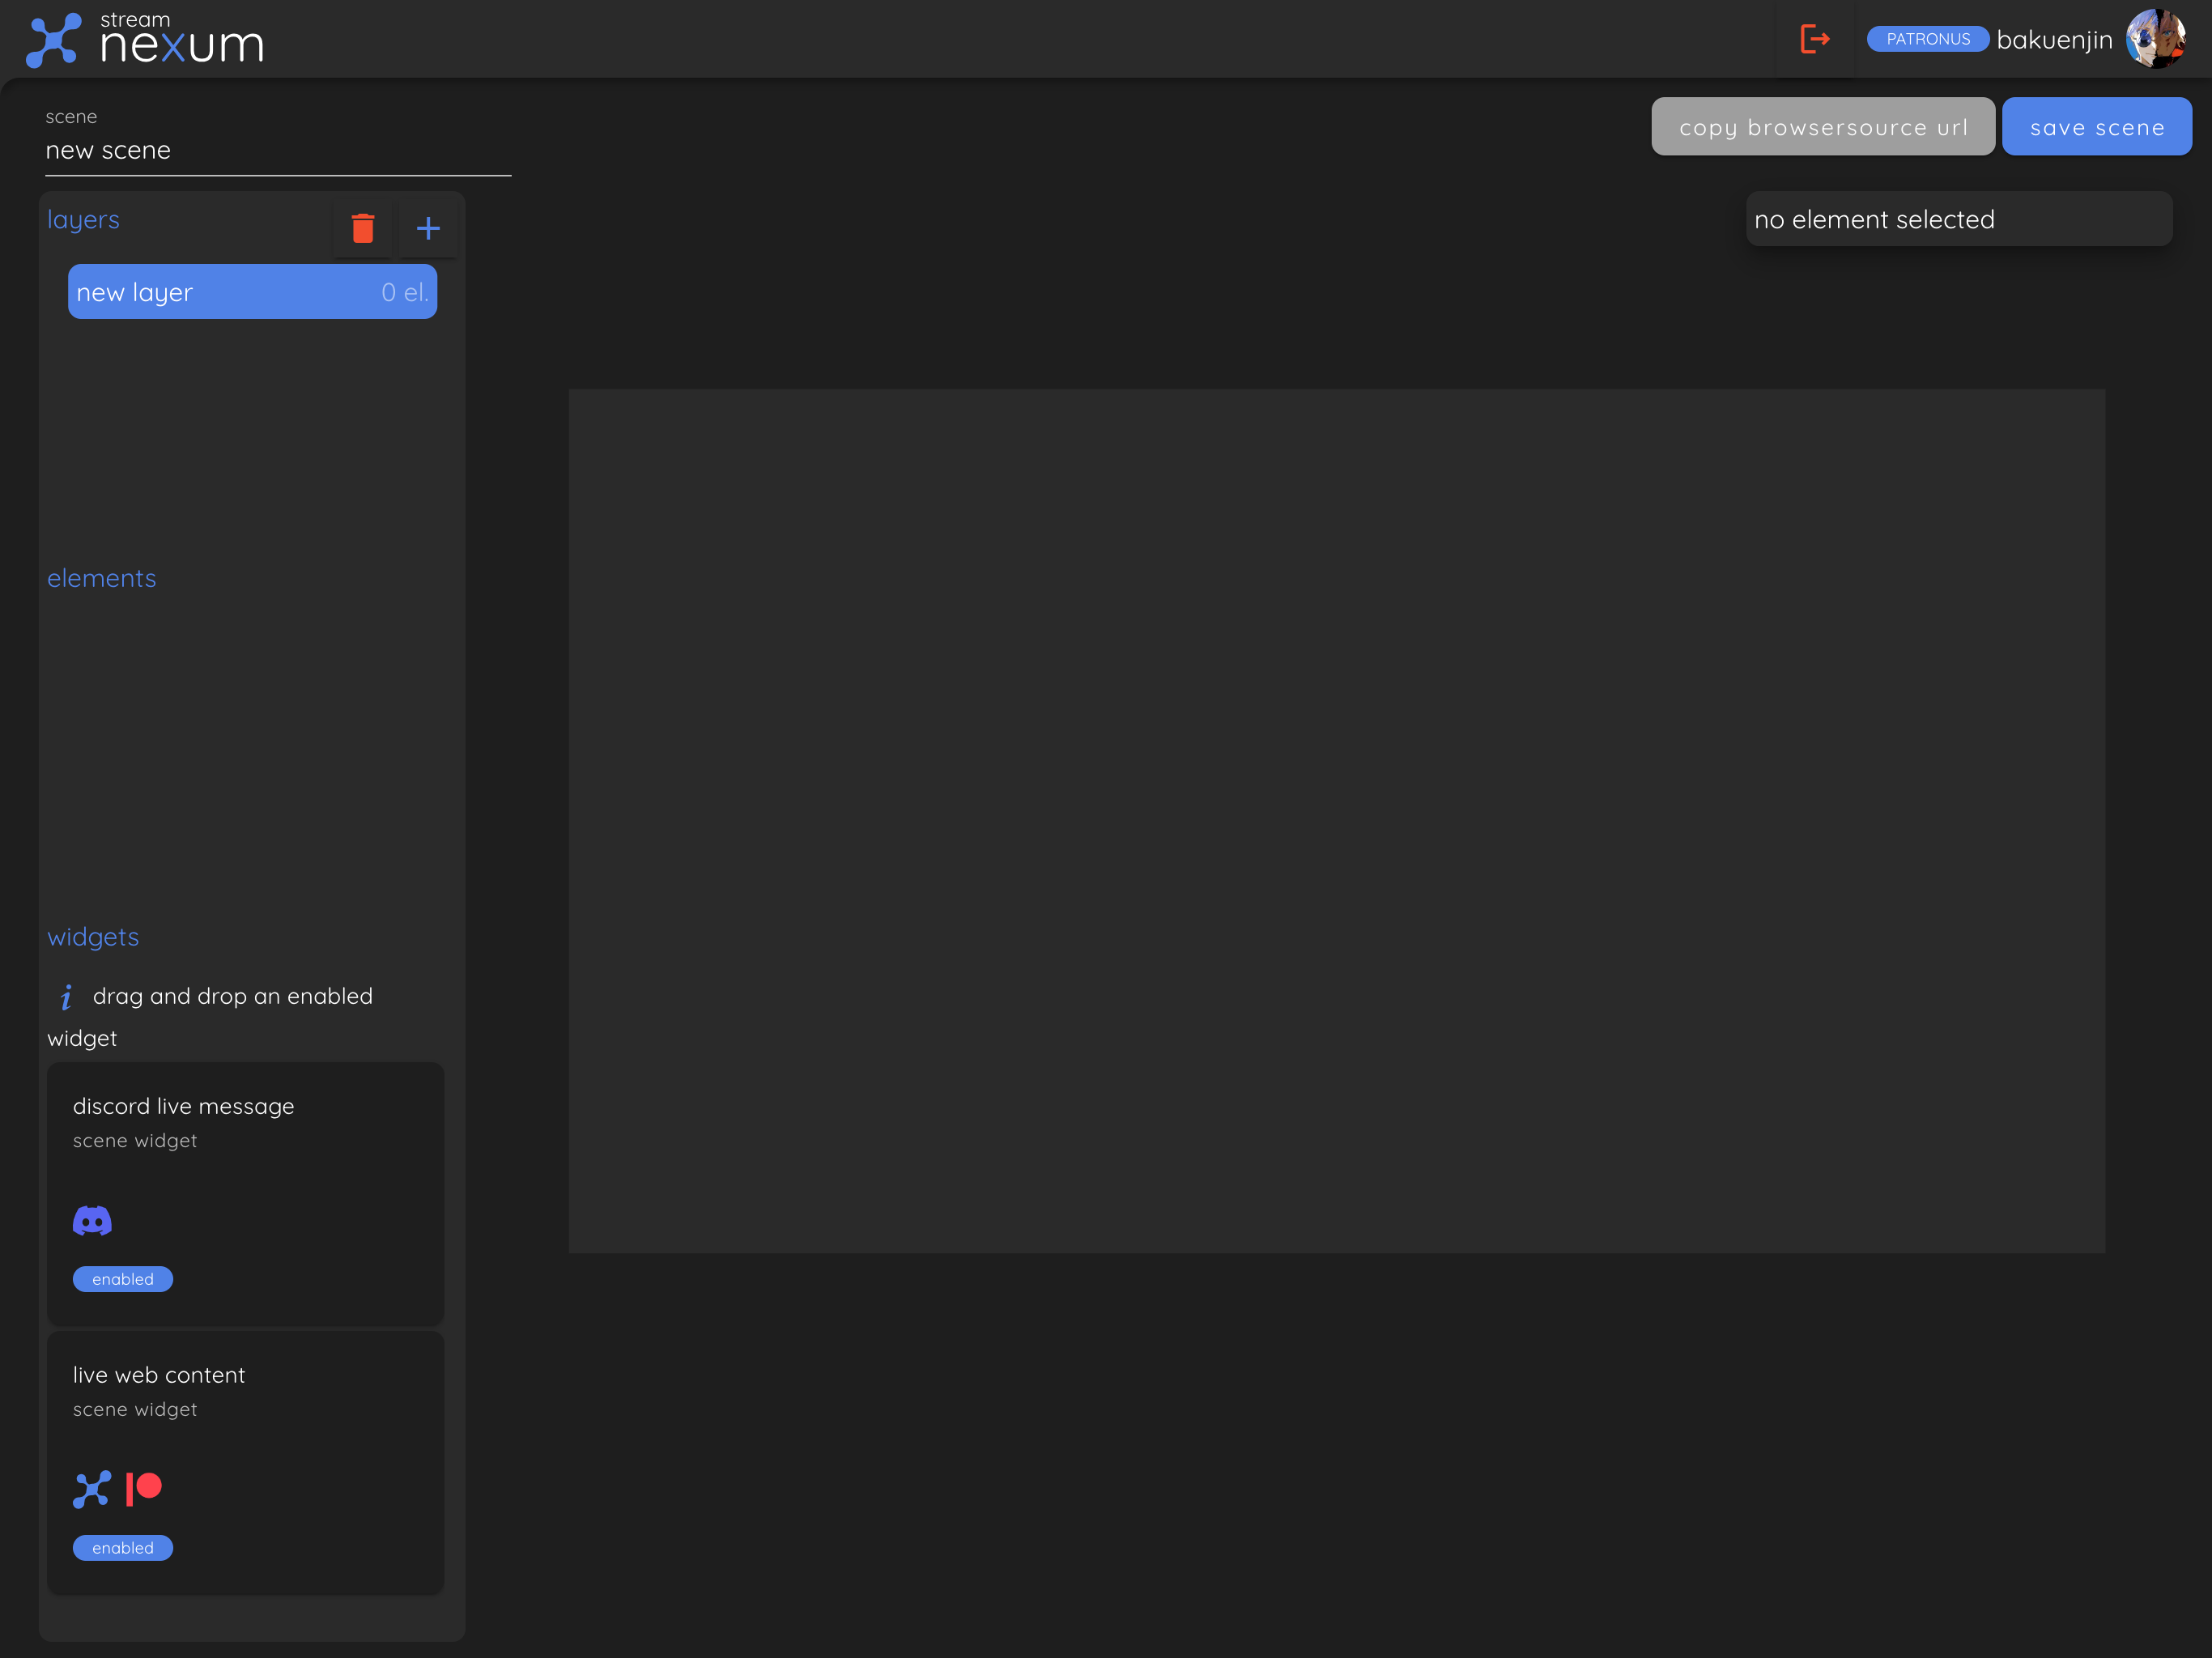Open the layers section header
This screenshot has width=2212, height=1658.
tap(83, 220)
